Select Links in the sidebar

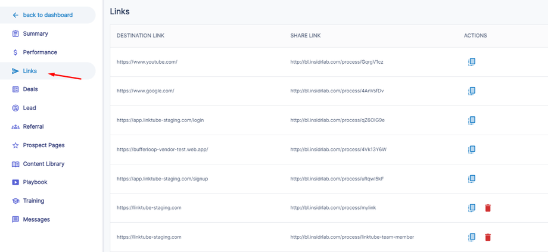[x=30, y=71]
